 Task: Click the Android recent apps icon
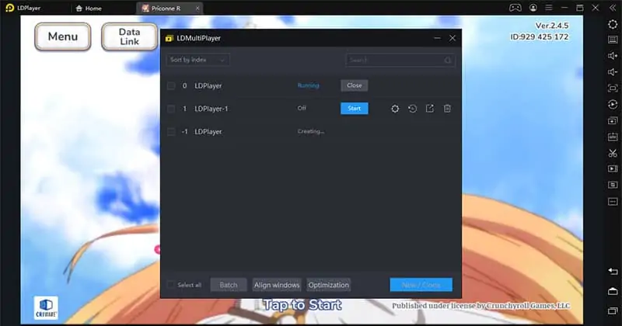(x=613, y=311)
